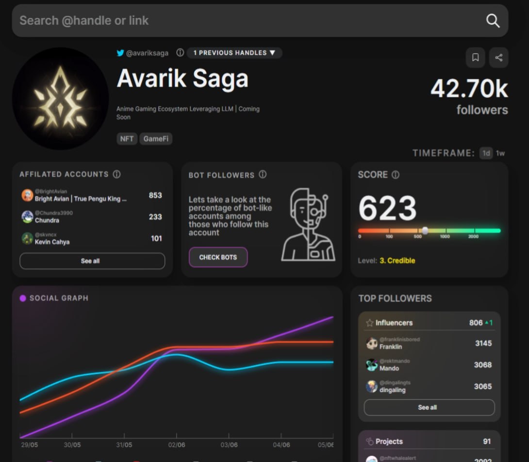The width and height of the screenshot is (529, 462).
Task: Expand the 1 Previous Handles dropdown
Action: (234, 52)
